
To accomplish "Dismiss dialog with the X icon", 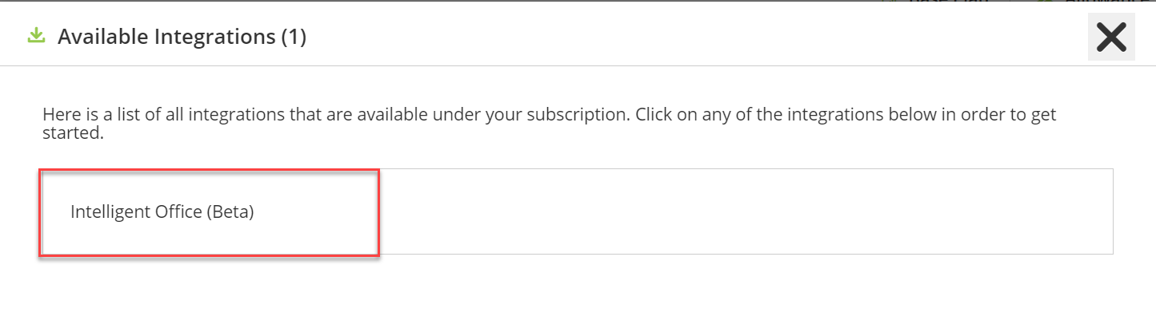I will point(1111,37).
